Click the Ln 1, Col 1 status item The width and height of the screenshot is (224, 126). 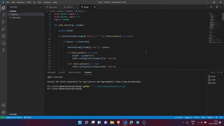pos(178,118)
